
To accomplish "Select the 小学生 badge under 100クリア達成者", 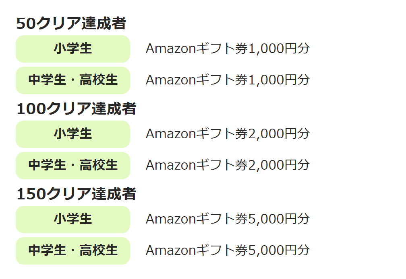I will [x=73, y=134].
